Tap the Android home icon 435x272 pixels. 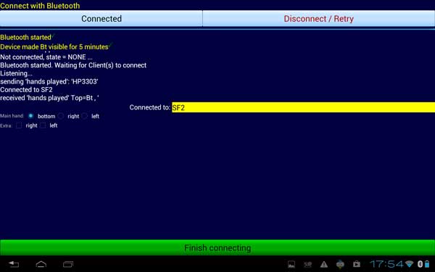(41, 264)
